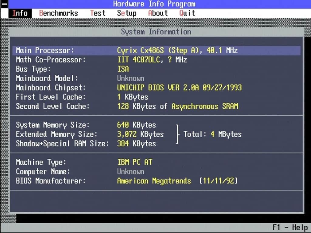
Task: Open the Benchmarks menu
Action: coord(59,13)
